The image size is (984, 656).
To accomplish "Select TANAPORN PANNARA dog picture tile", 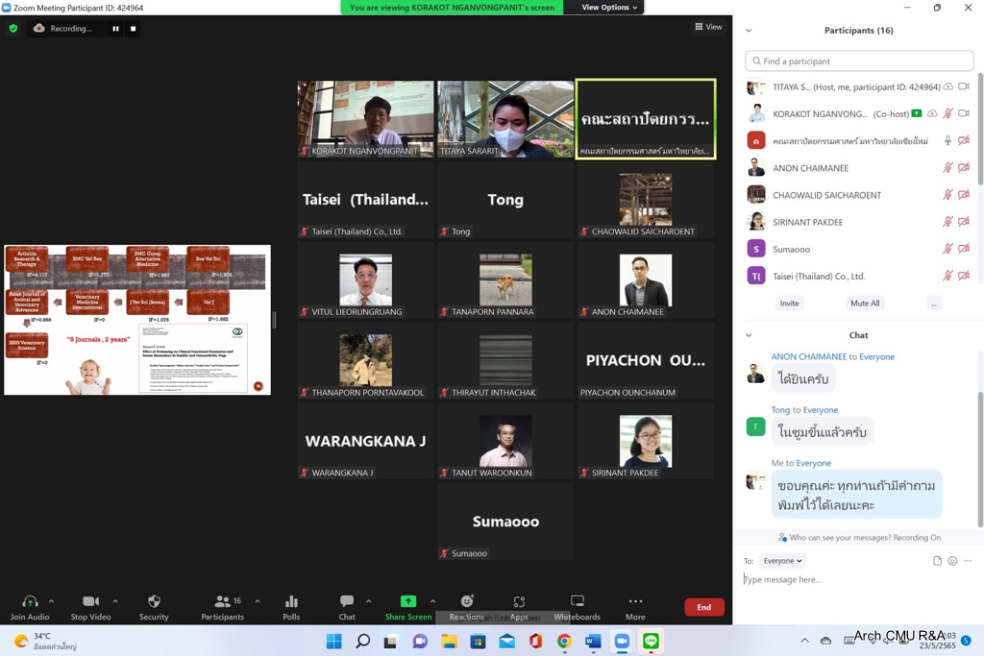I will pos(505,279).
